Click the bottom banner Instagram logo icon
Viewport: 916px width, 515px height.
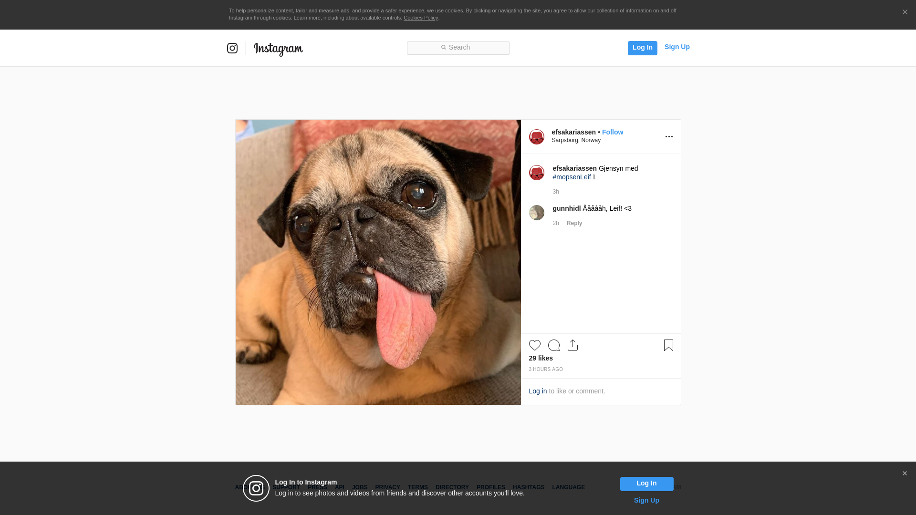[256, 488]
